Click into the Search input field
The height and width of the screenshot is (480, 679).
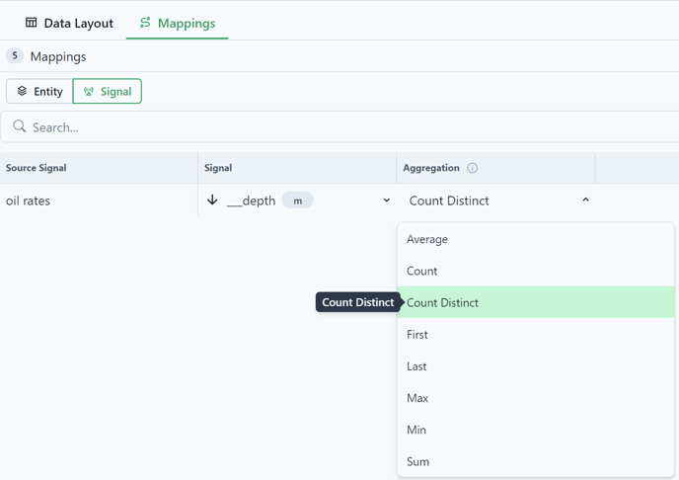[x=339, y=127]
